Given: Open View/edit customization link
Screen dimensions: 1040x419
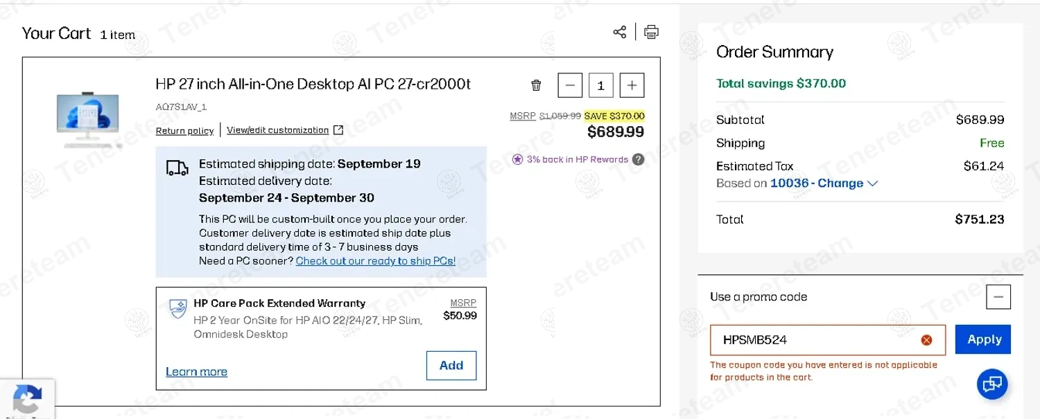Looking at the screenshot, I should click(277, 130).
